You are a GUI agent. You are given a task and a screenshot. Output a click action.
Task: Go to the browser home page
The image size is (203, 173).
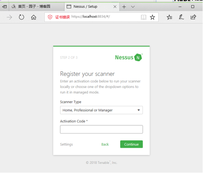click(34, 17)
